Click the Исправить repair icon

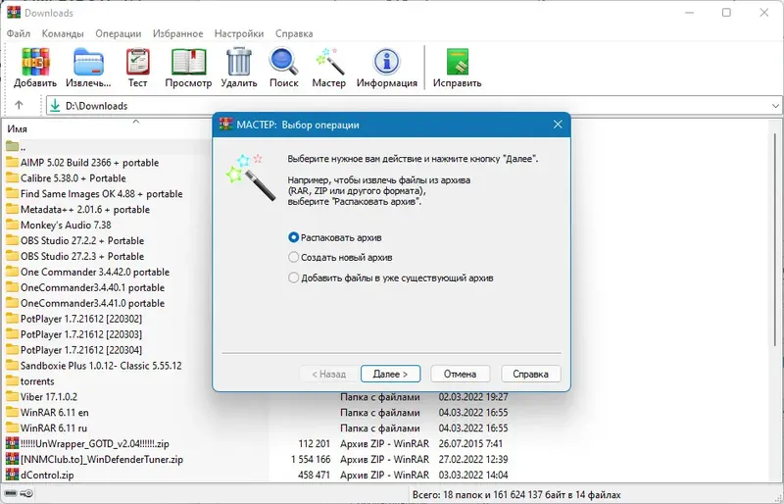point(457,62)
